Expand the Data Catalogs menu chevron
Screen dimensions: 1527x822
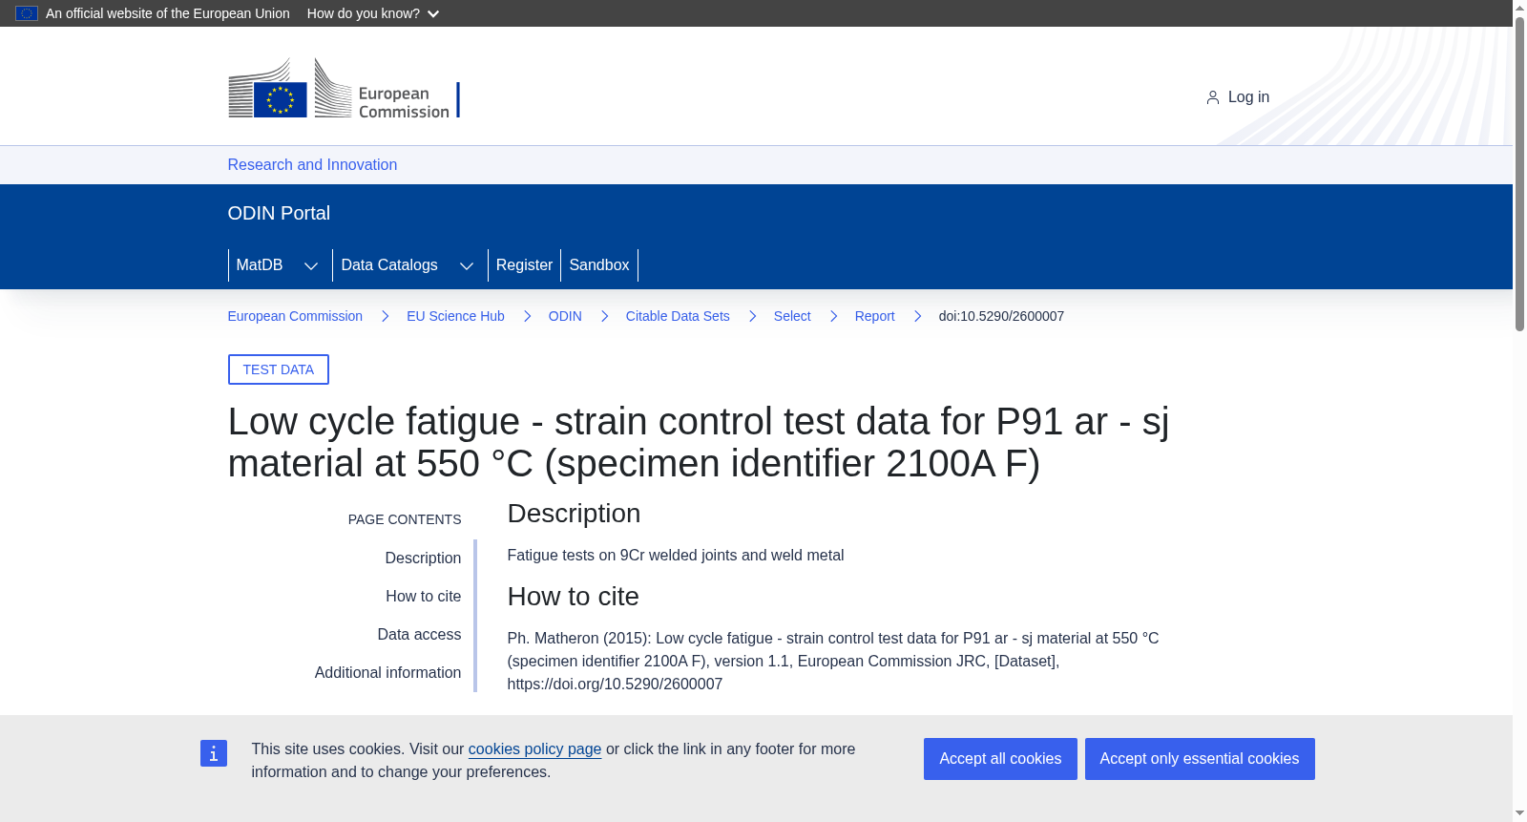tap(467, 265)
